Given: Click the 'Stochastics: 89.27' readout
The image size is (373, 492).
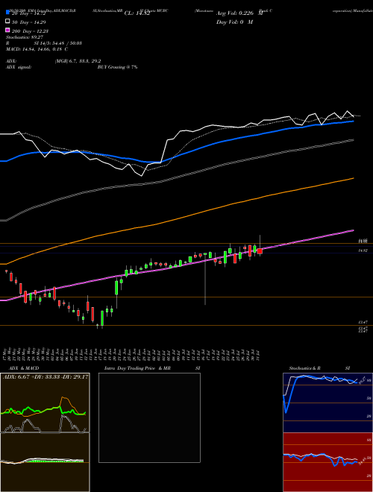Looking at the screenshot, I should (x=24, y=37).
